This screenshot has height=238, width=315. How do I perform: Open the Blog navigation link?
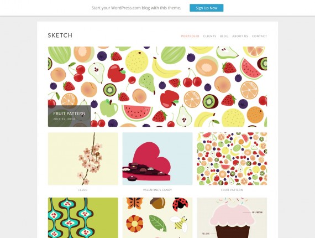(224, 36)
